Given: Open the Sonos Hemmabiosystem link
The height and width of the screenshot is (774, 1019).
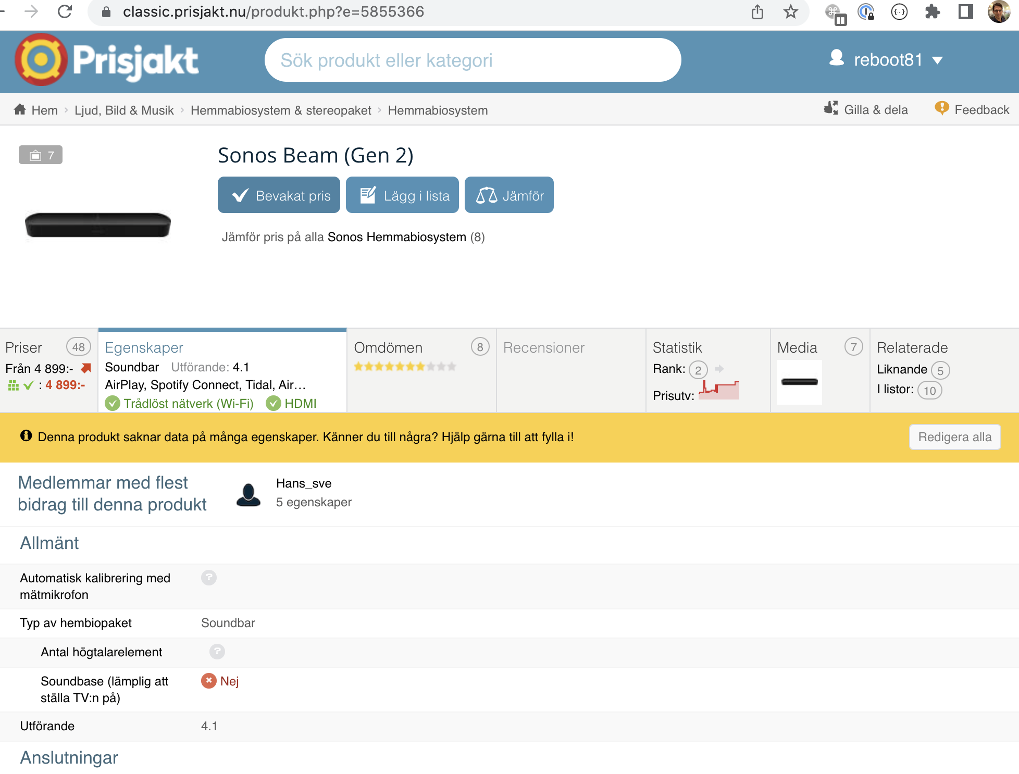Looking at the screenshot, I should click(x=397, y=238).
